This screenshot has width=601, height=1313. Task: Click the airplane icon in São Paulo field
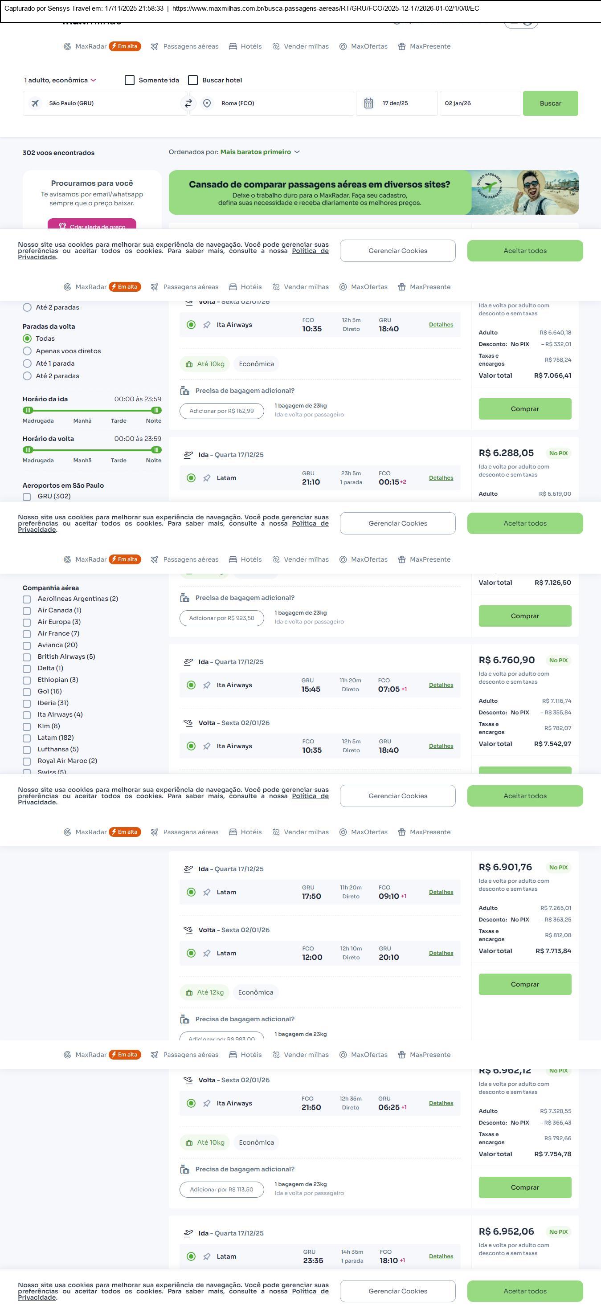(x=35, y=103)
